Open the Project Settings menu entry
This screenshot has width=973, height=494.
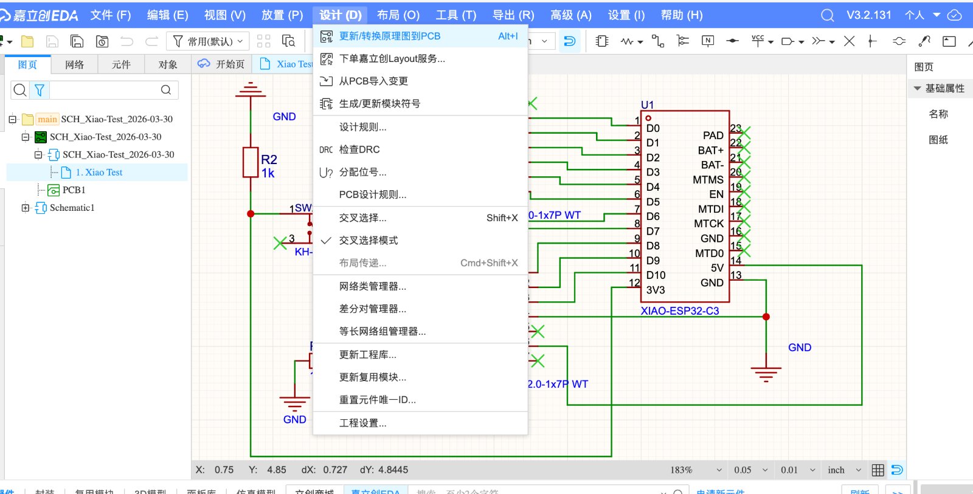pos(420,423)
